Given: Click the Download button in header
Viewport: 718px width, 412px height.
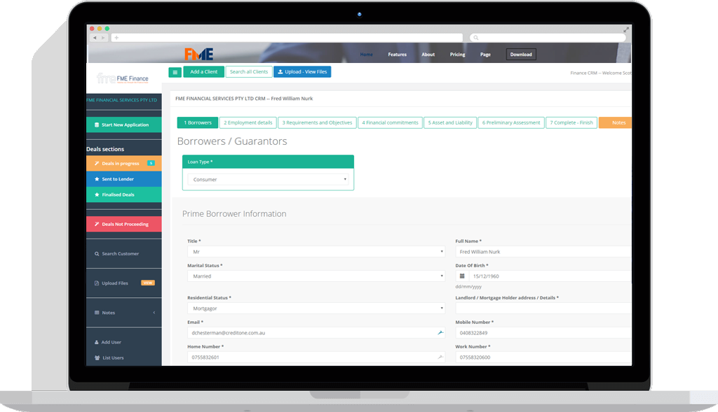Looking at the screenshot, I should point(521,55).
